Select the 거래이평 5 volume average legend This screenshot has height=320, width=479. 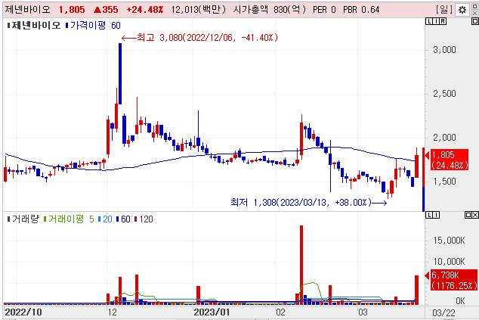[69, 219]
